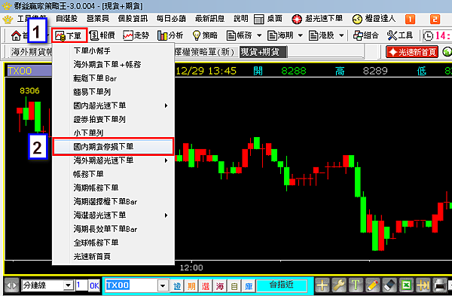Click the printer icon

click(440, 285)
